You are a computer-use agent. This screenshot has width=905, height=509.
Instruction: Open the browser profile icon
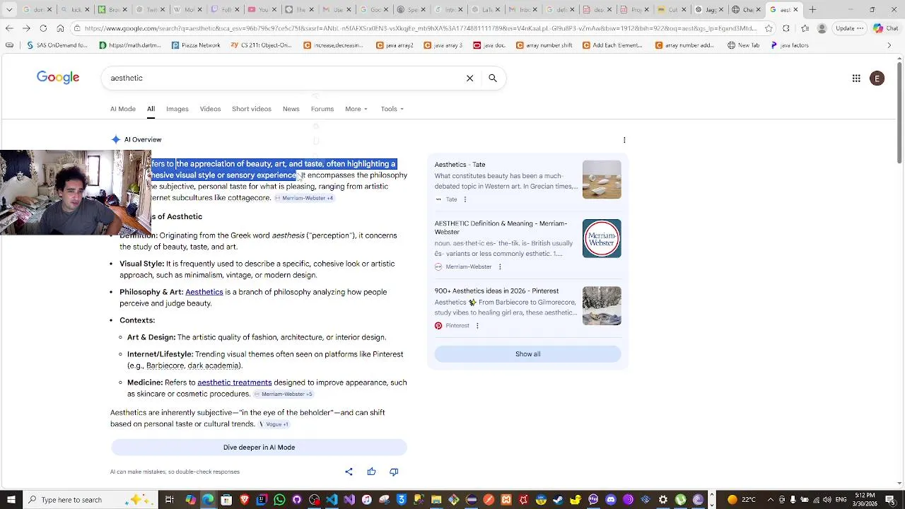pyautogui.click(x=822, y=28)
